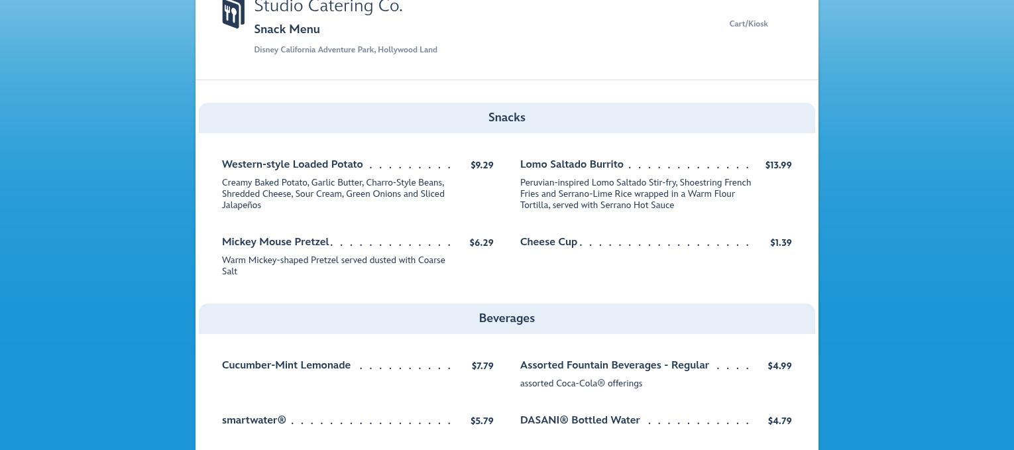The image size is (1014, 450).
Task: Choose the Lomo Saltado Burrito item
Action: coord(571,164)
